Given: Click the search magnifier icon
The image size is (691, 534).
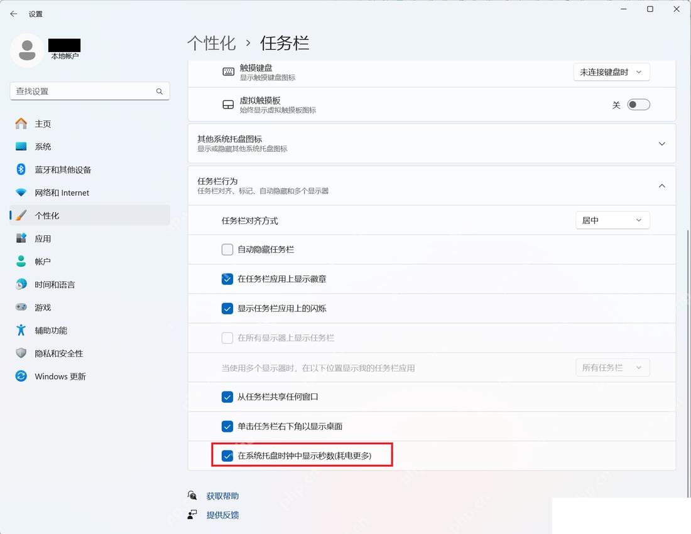Looking at the screenshot, I should 160,92.
